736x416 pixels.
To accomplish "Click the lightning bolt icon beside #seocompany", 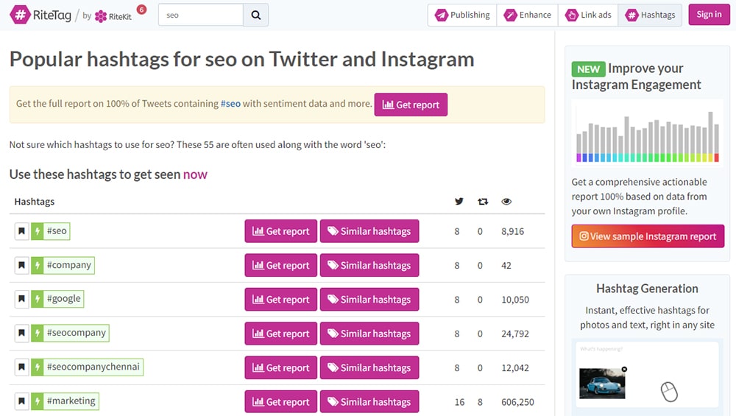I will [x=38, y=334].
